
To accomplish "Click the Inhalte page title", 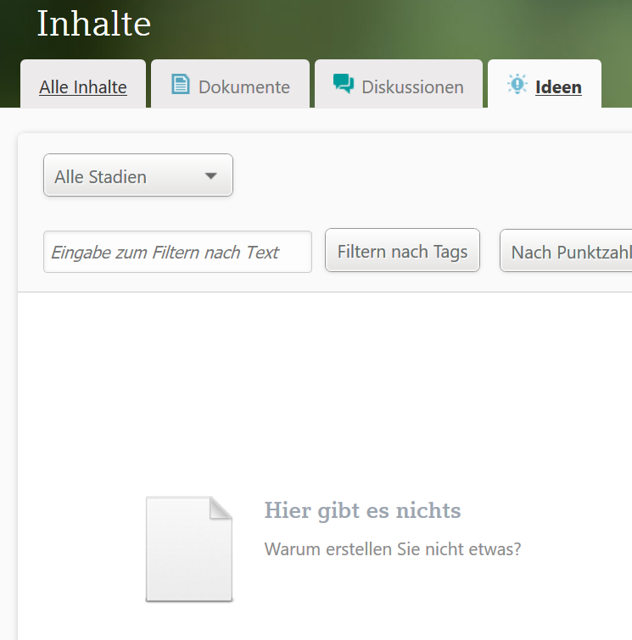I will point(94,24).
